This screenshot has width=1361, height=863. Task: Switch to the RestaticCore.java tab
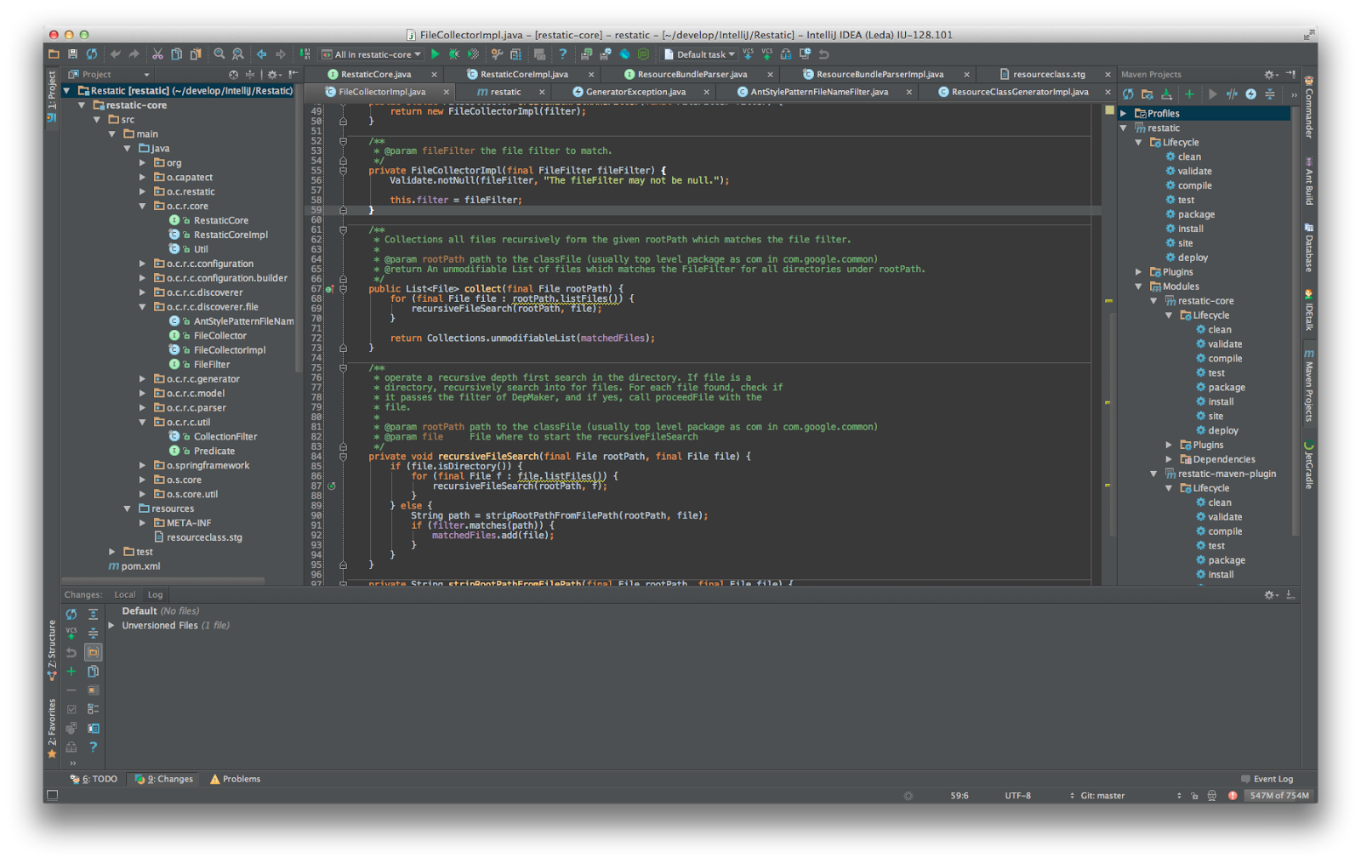379,74
